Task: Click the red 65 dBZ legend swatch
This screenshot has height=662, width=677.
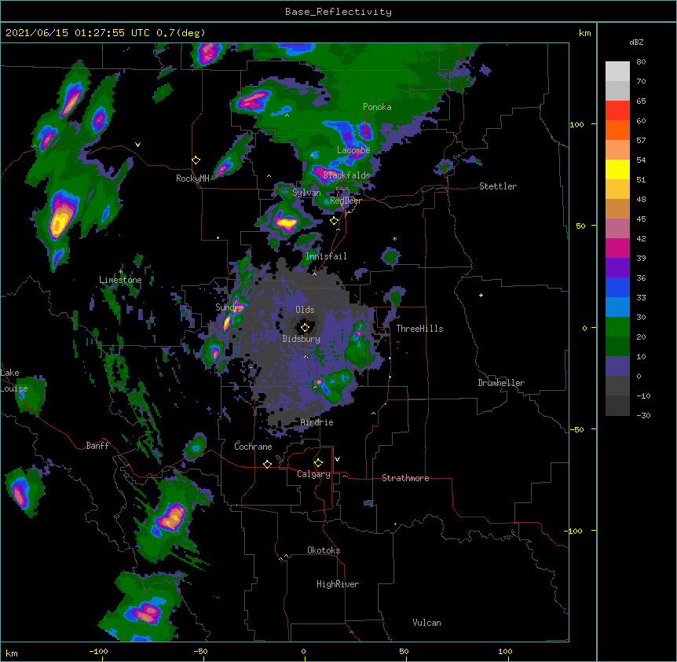Action: (617, 110)
